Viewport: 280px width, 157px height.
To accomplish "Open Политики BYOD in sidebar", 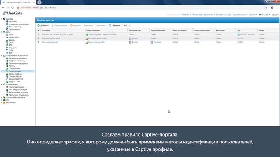I will [15, 77].
